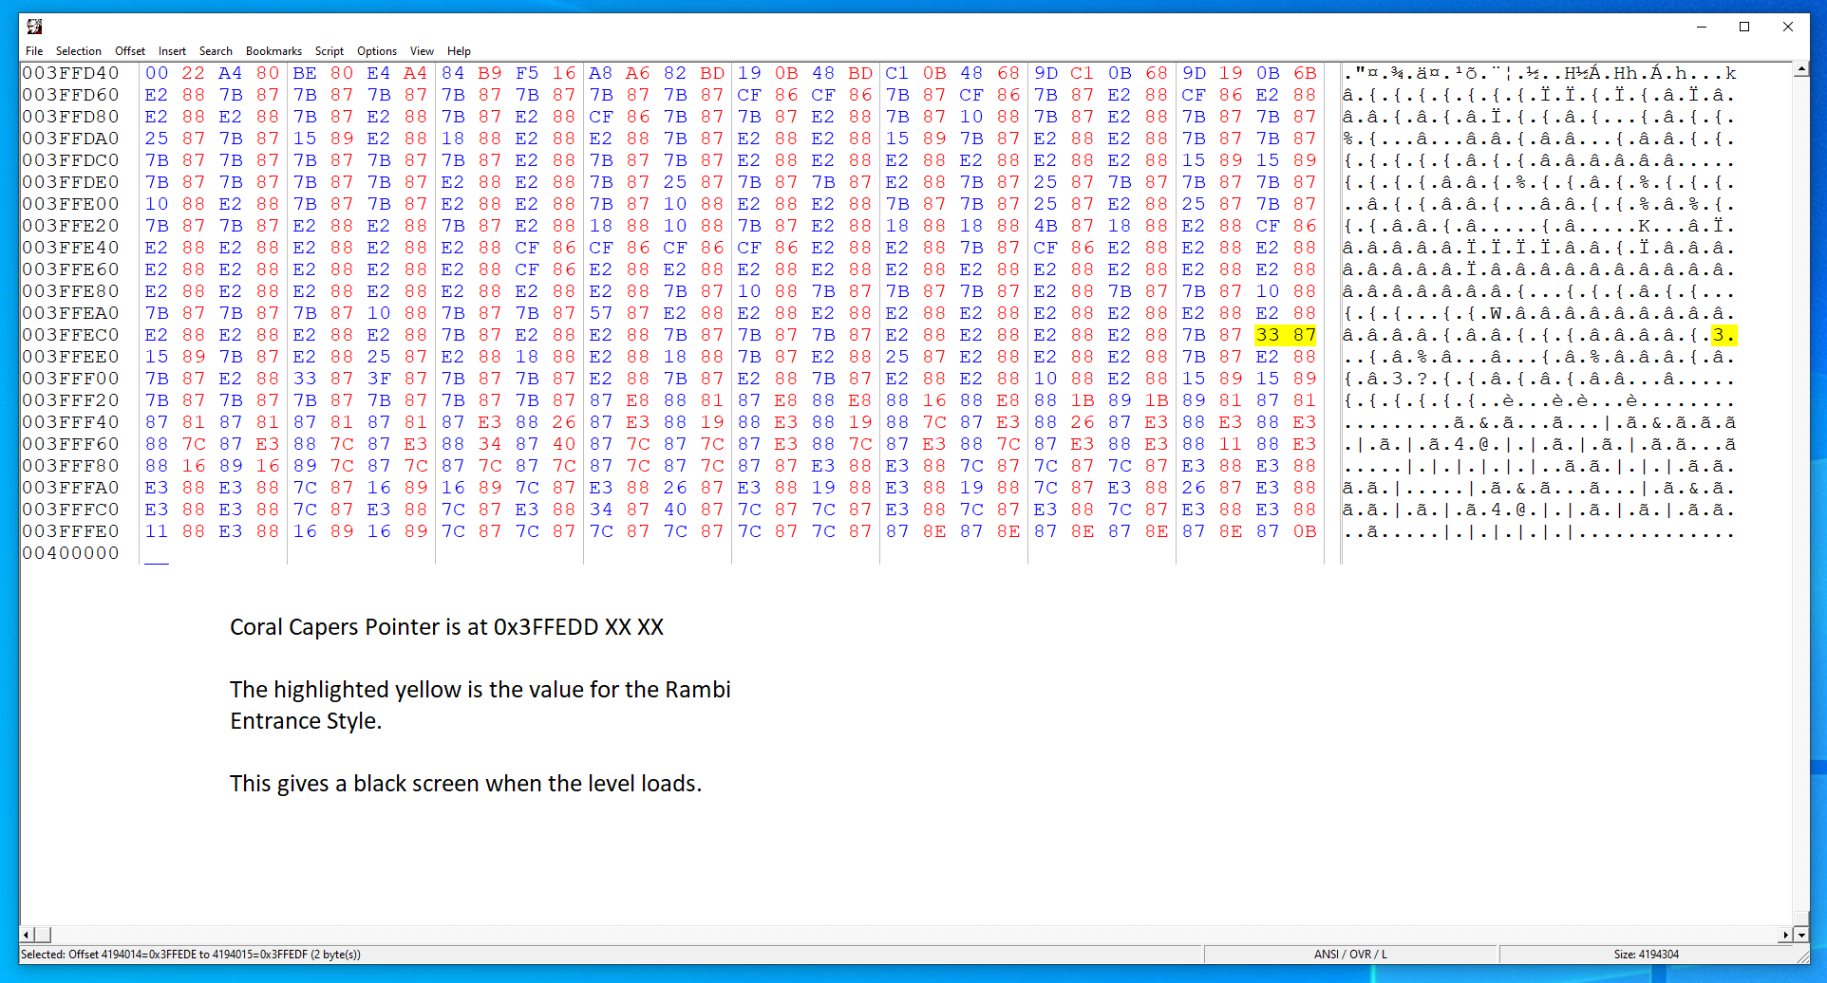Expand the Options menu
The image size is (1827, 983).
tap(377, 51)
